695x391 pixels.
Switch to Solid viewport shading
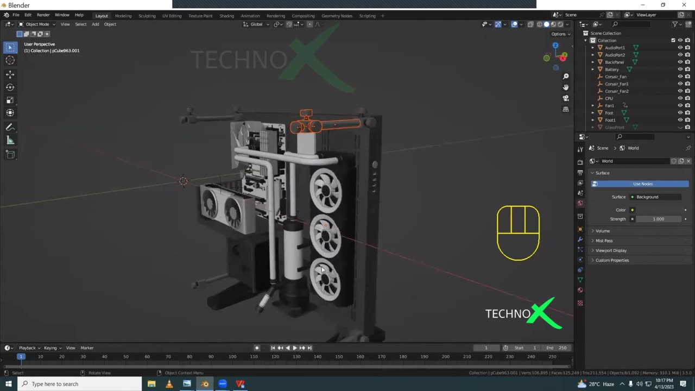click(546, 24)
